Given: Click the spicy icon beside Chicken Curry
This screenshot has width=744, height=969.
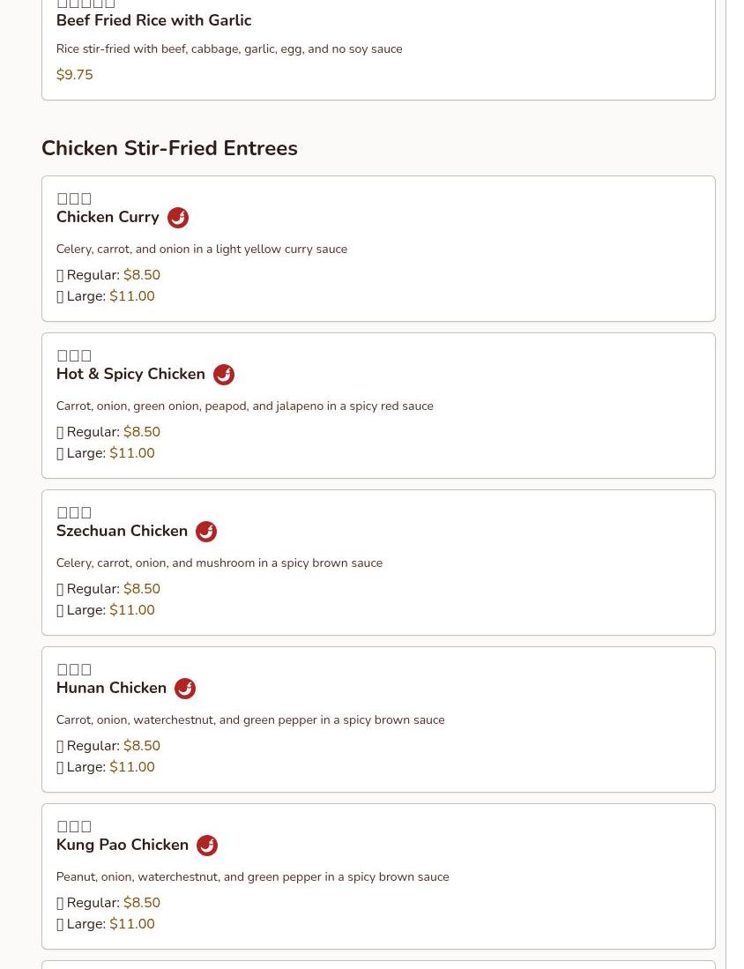Looking at the screenshot, I should click(178, 218).
